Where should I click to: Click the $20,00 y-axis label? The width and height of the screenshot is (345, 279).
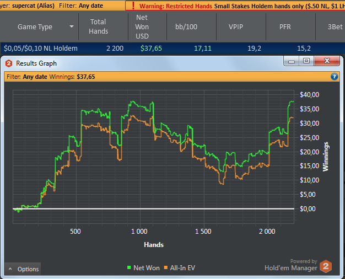pos(309,152)
